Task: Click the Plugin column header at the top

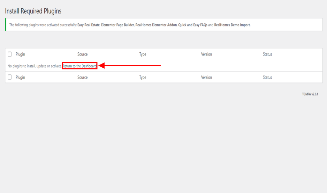Action: click(x=20, y=54)
